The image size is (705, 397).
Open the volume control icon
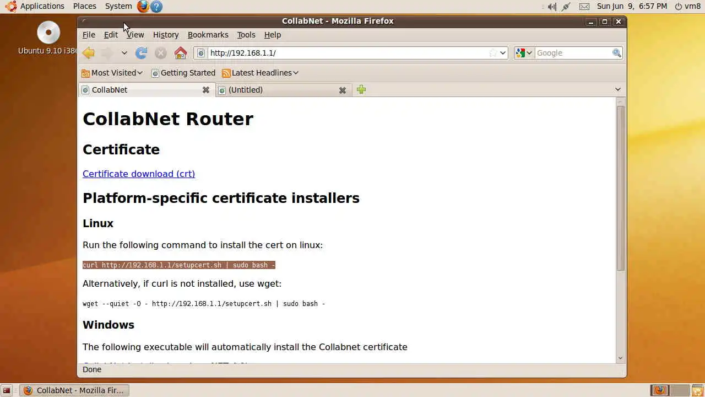[x=552, y=7]
